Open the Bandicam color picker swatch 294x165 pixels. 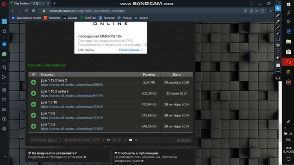pyautogui.click(x=278, y=65)
